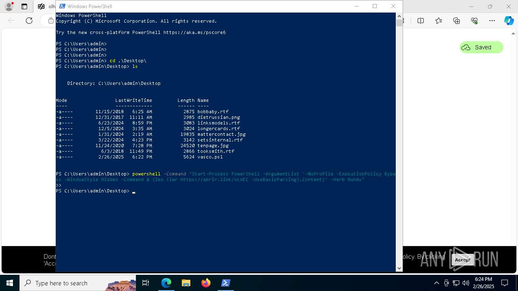Open the Windows Start menu
Image resolution: width=518 pixels, height=291 pixels.
click(x=10, y=283)
